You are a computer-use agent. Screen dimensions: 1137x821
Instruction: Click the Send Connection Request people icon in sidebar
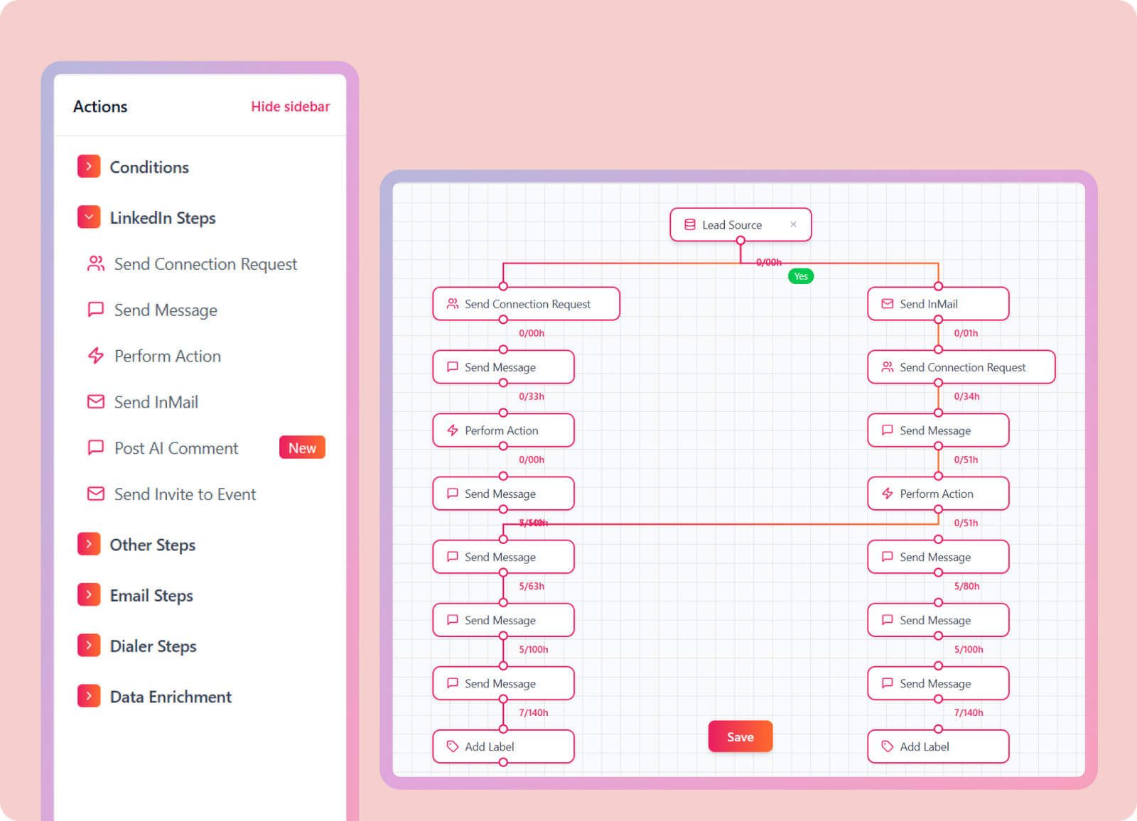coord(95,263)
